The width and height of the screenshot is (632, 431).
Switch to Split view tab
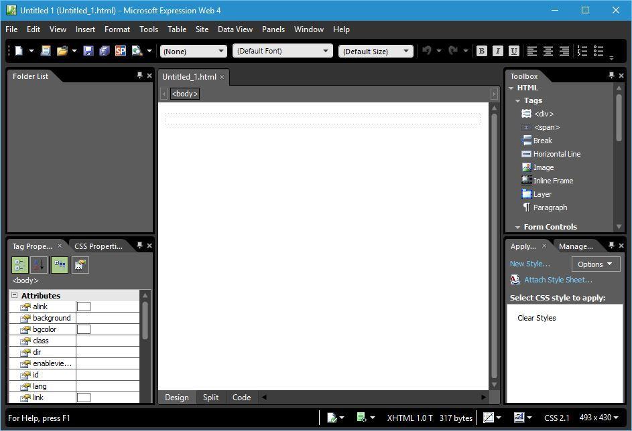(211, 397)
